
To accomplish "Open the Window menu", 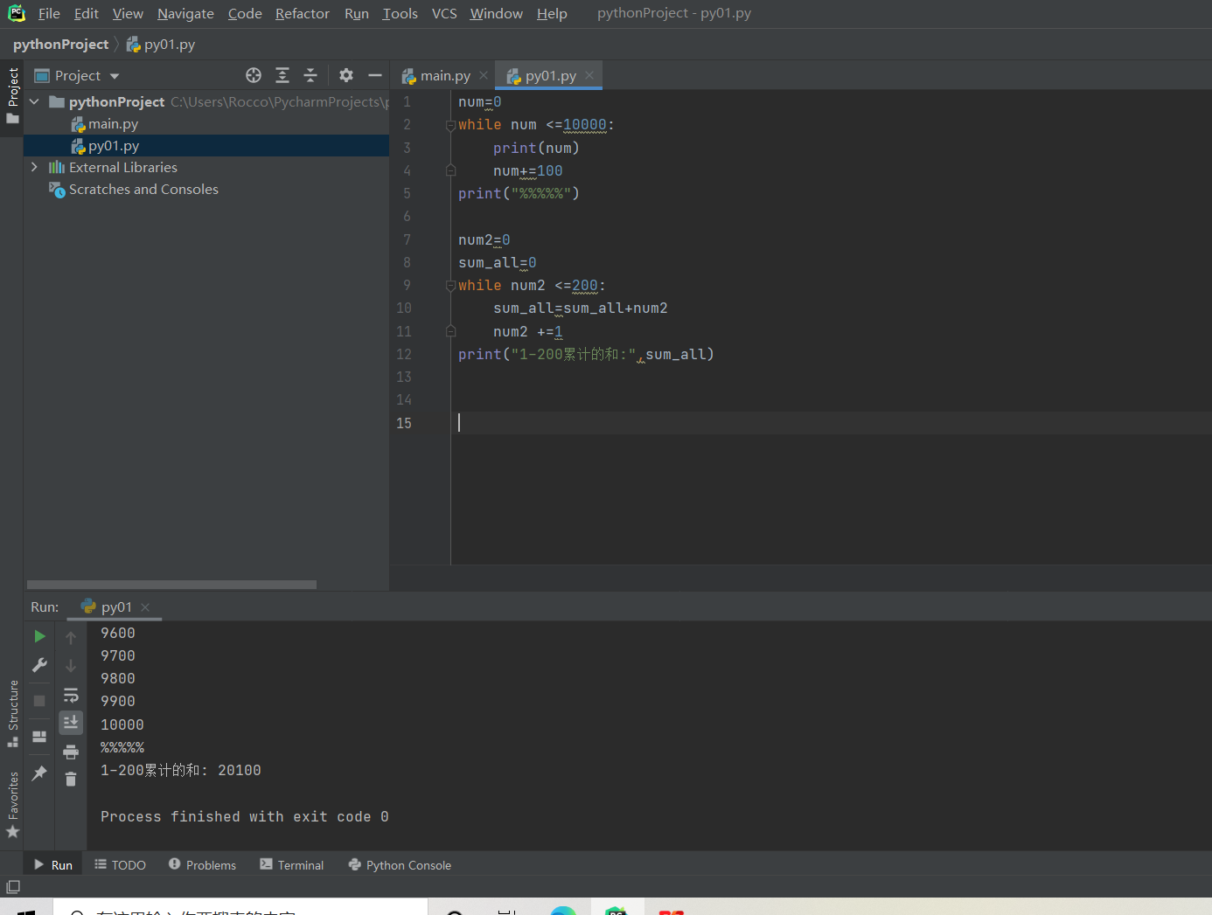I will click(496, 13).
